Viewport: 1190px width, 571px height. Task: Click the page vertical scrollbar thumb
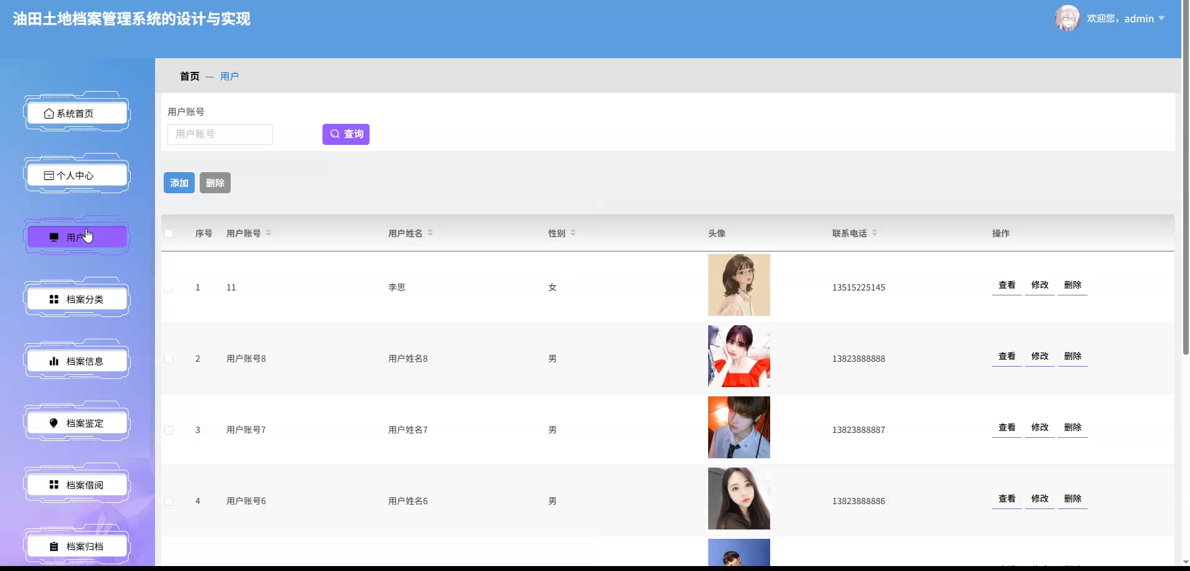1186,177
